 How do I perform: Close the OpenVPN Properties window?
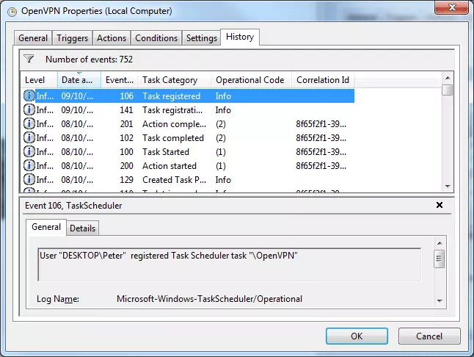click(452, 7)
